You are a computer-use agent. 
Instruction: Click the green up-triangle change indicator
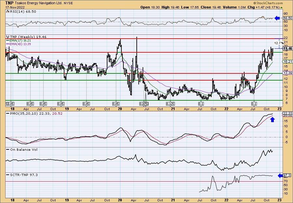click(x=281, y=7)
